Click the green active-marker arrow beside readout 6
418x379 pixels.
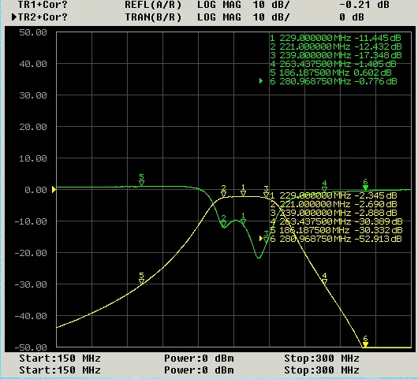(x=261, y=81)
